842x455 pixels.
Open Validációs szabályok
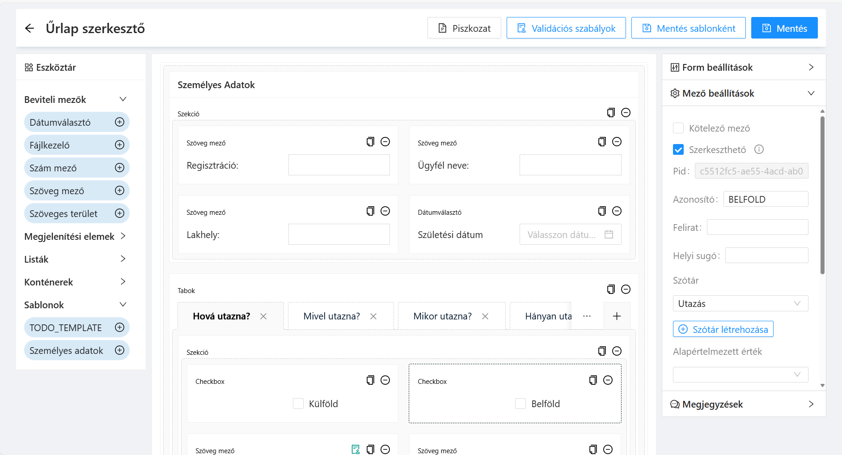(x=566, y=28)
